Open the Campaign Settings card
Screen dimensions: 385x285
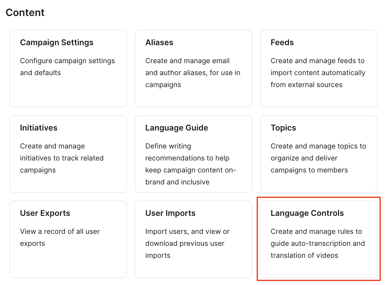click(68, 69)
